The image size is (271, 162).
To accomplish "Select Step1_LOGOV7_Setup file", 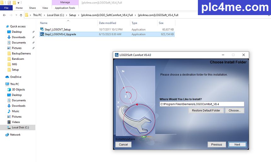I will [x=107, y=29].
